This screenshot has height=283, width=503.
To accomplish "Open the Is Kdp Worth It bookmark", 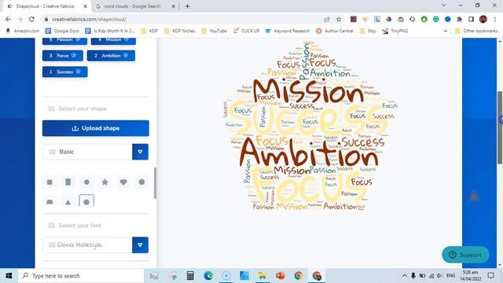I will point(110,31).
